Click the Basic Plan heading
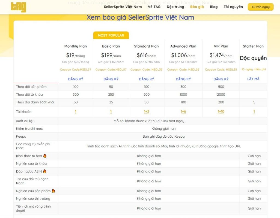Screen dimensions: 280x218 click(111, 46)
